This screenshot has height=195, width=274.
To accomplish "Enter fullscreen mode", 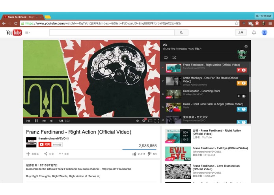I will click(157, 121).
